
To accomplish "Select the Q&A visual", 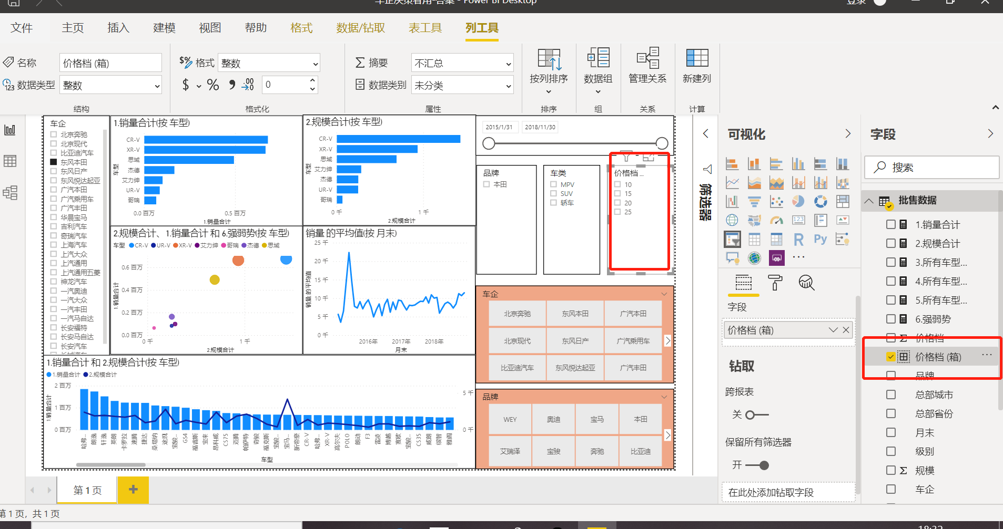I will click(732, 258).
